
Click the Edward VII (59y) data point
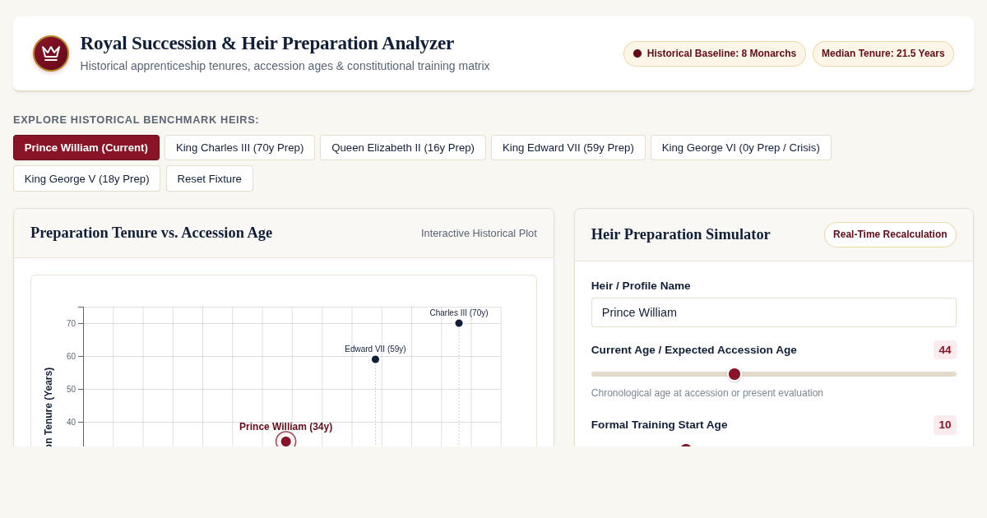(375, 359)
